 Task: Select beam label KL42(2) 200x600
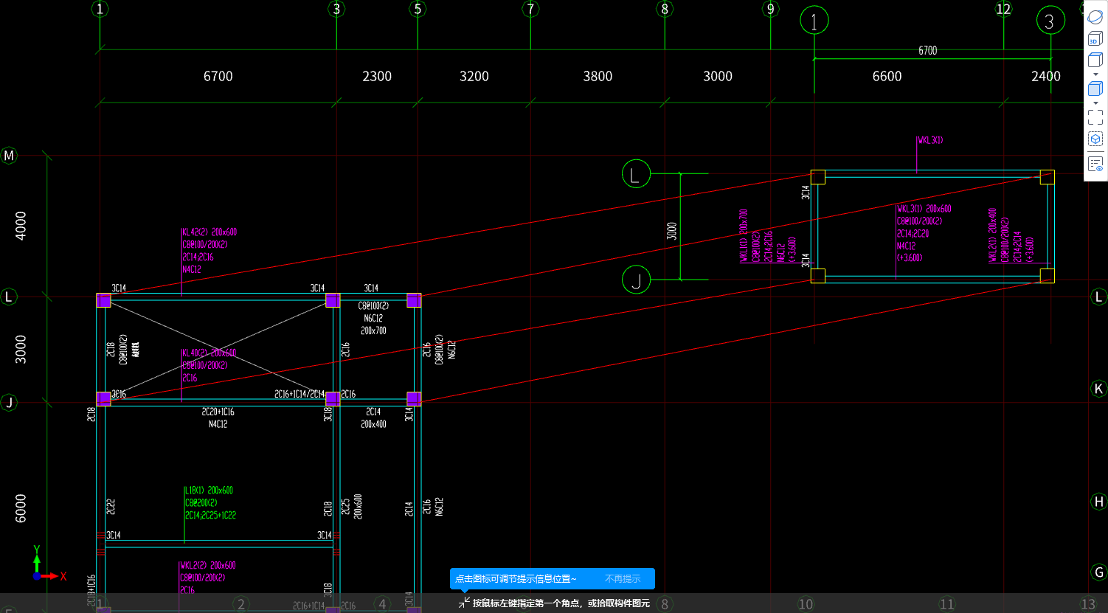pyautogui.click(x=210, y=232)
